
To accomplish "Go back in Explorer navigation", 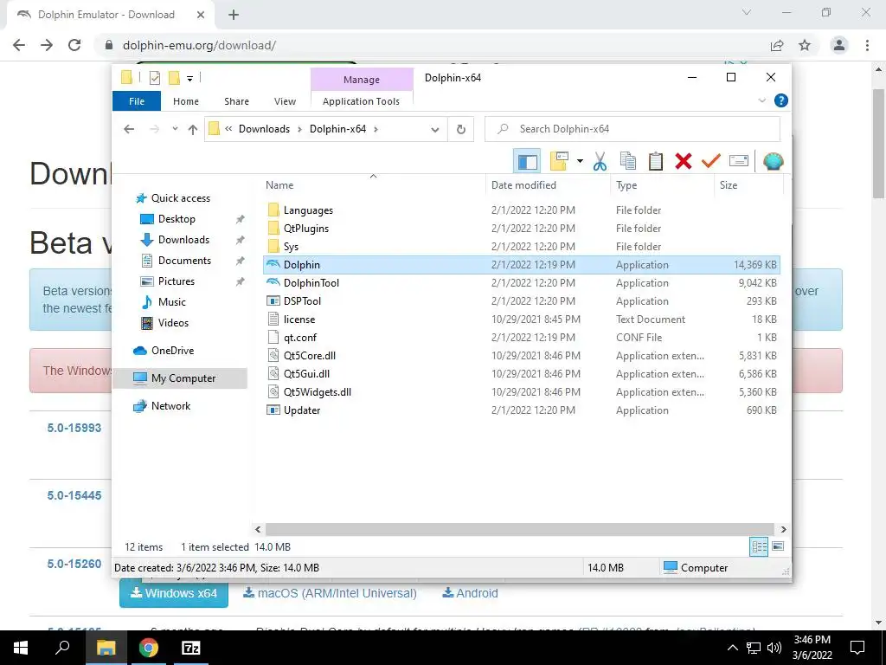I will [129, 129].
